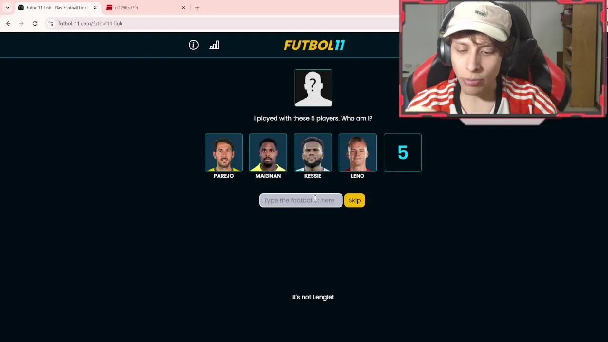
Task: Click 'I played with these 5 players' text
Action: tap(313, 118)
